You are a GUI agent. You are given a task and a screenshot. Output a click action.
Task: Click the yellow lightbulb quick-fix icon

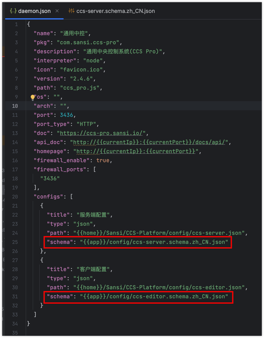(33, 97)
